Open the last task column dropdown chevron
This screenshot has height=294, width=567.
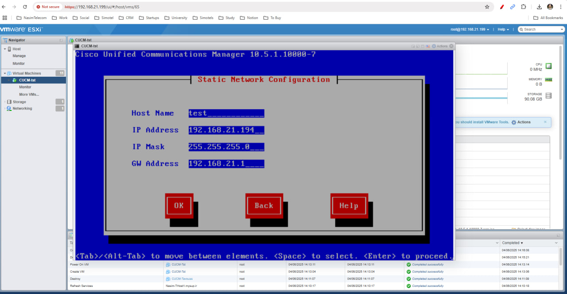click(556, 243)
